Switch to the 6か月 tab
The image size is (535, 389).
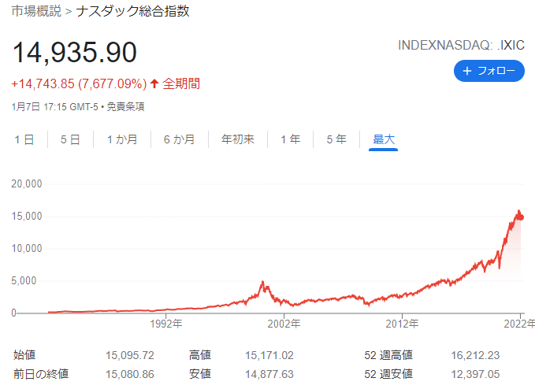[x=179, y=139]
